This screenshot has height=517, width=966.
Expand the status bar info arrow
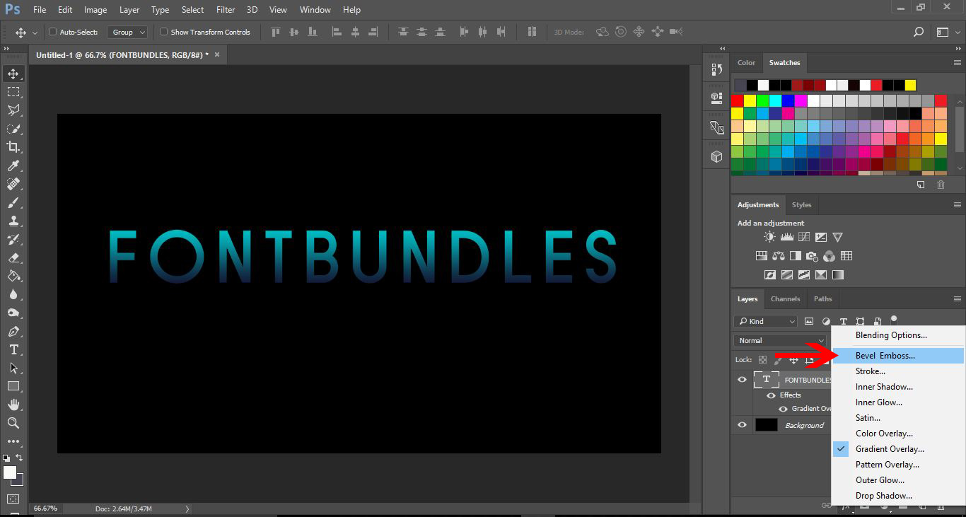(x=187, y=509)
